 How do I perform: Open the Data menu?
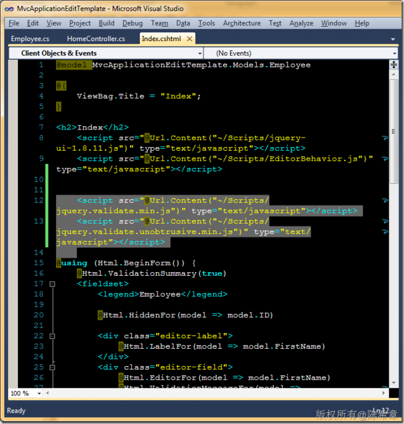click(x=183, y=23)
